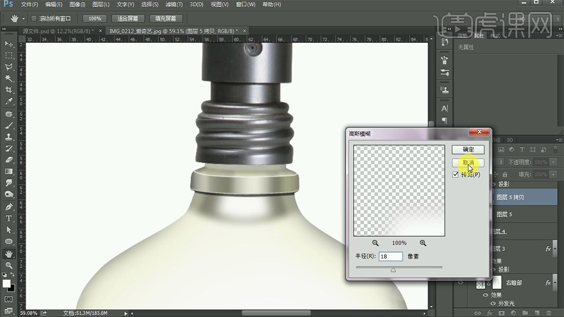Collapse effects of 图层 3 via fx arrow
The image size is (564, 317).
tap(555, 249)
